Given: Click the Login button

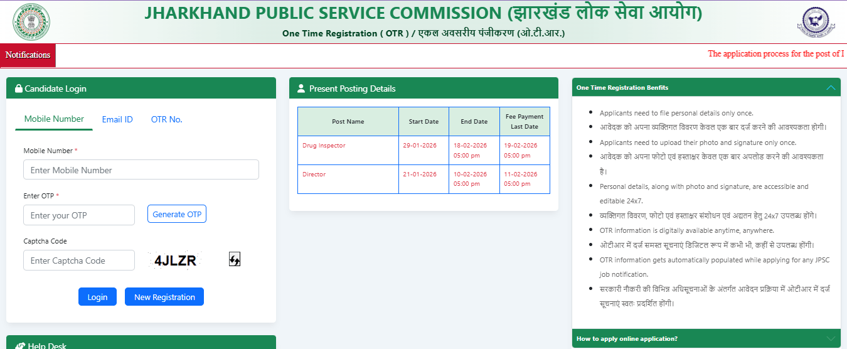Looking at the screenshot, I should click(97, 297).
